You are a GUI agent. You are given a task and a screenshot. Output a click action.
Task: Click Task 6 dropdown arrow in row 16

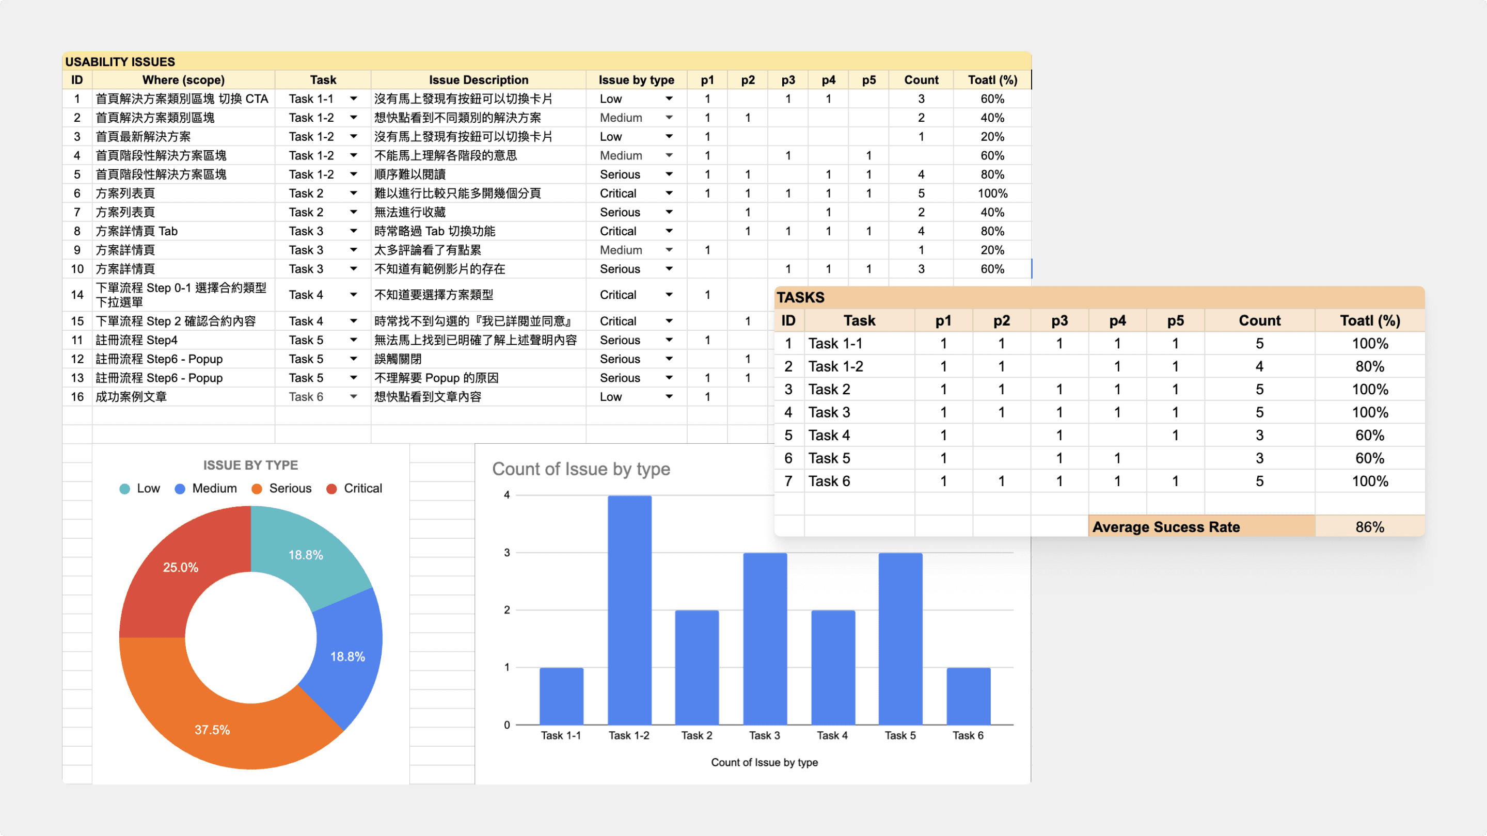[353, 397]
